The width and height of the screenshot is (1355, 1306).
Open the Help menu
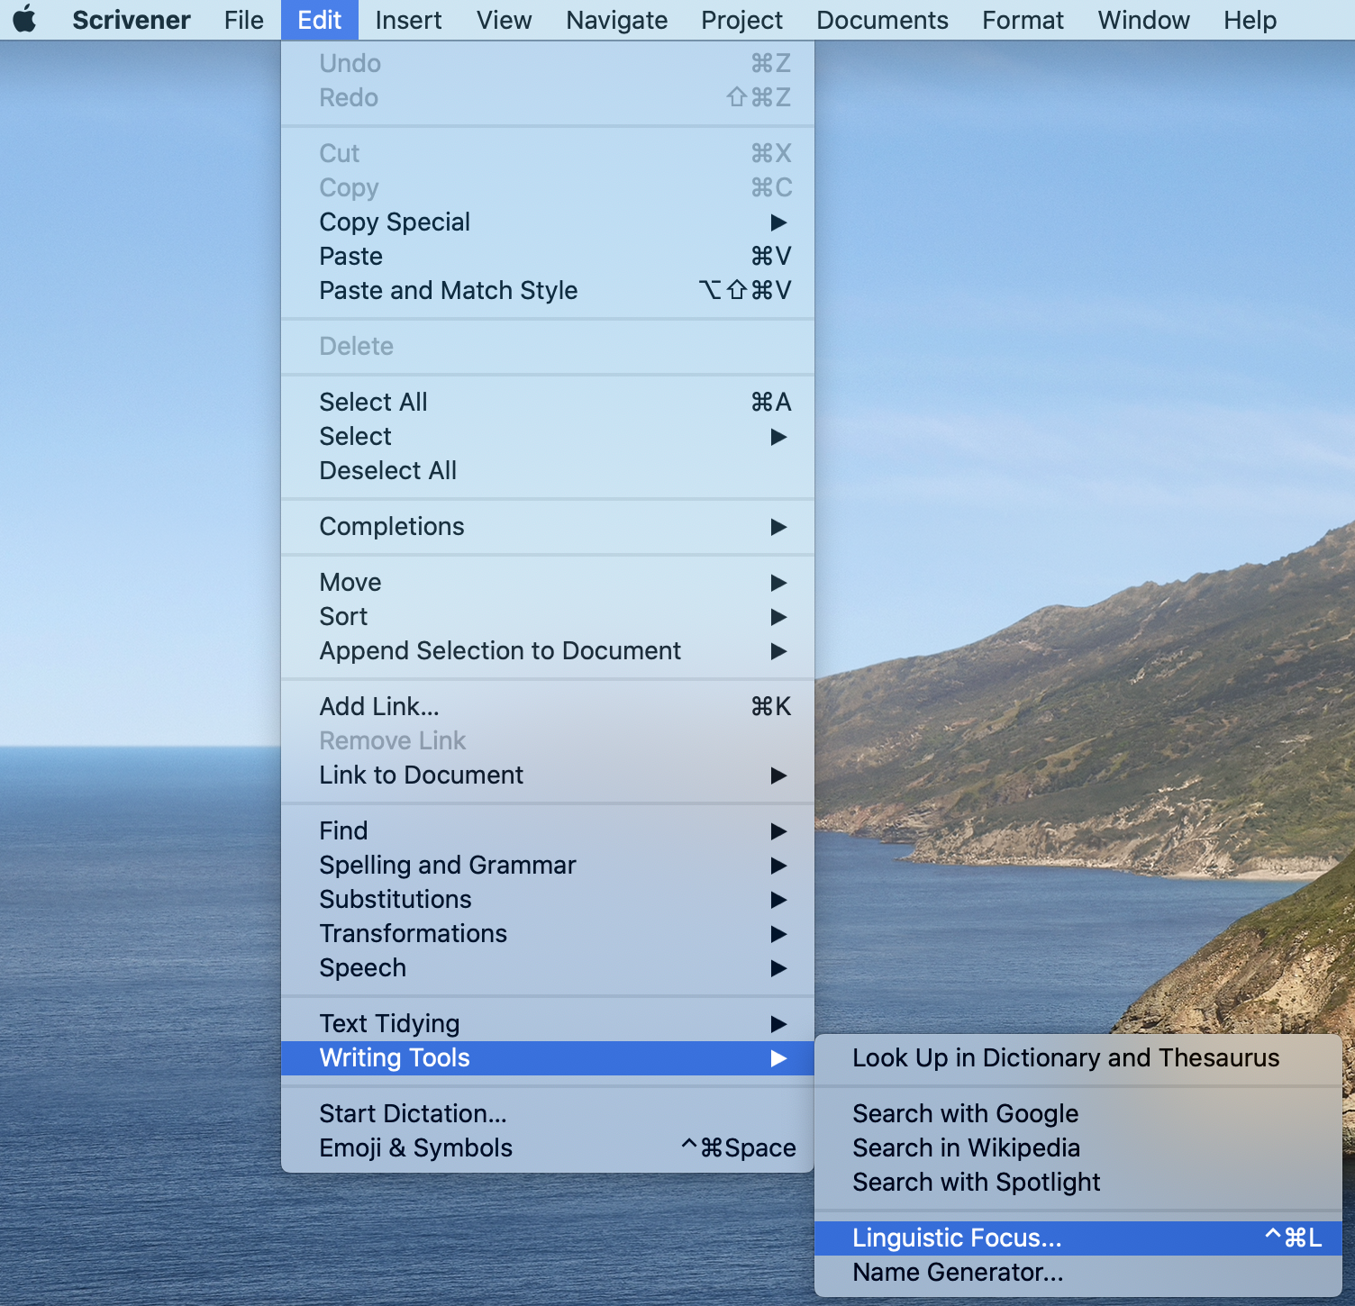point(1250,20)
